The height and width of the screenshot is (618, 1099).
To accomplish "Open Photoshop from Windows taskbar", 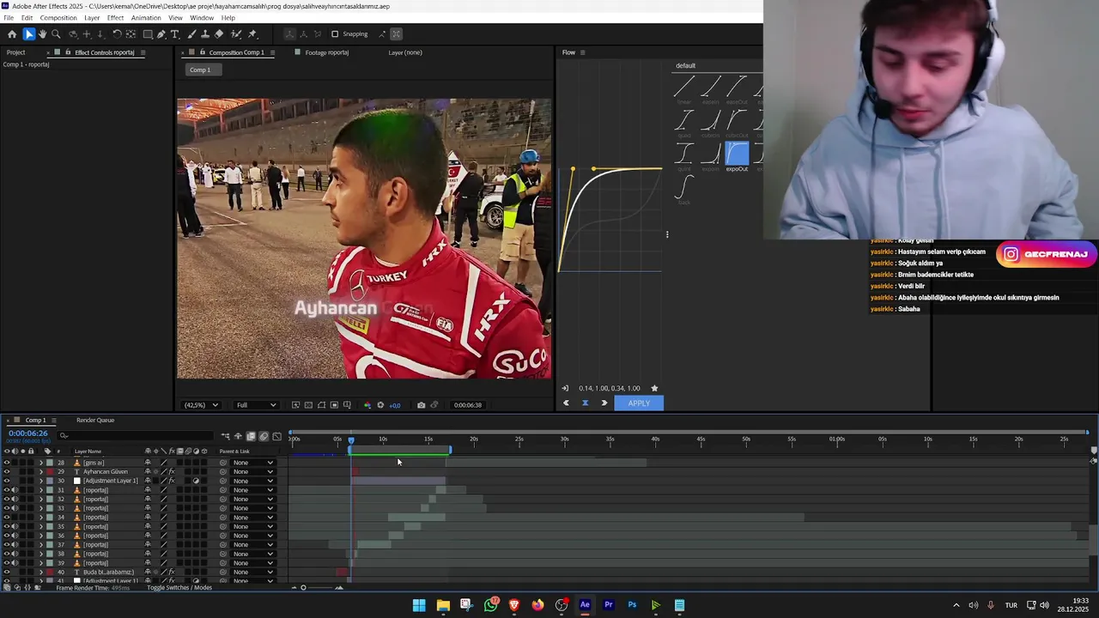I will 632,605.
